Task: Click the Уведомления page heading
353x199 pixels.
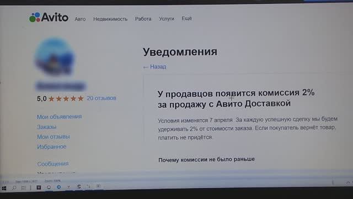Action: (x=180, y=52)
